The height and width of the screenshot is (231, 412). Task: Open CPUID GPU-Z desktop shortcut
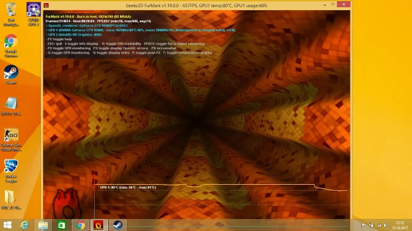tap(33, 14)
